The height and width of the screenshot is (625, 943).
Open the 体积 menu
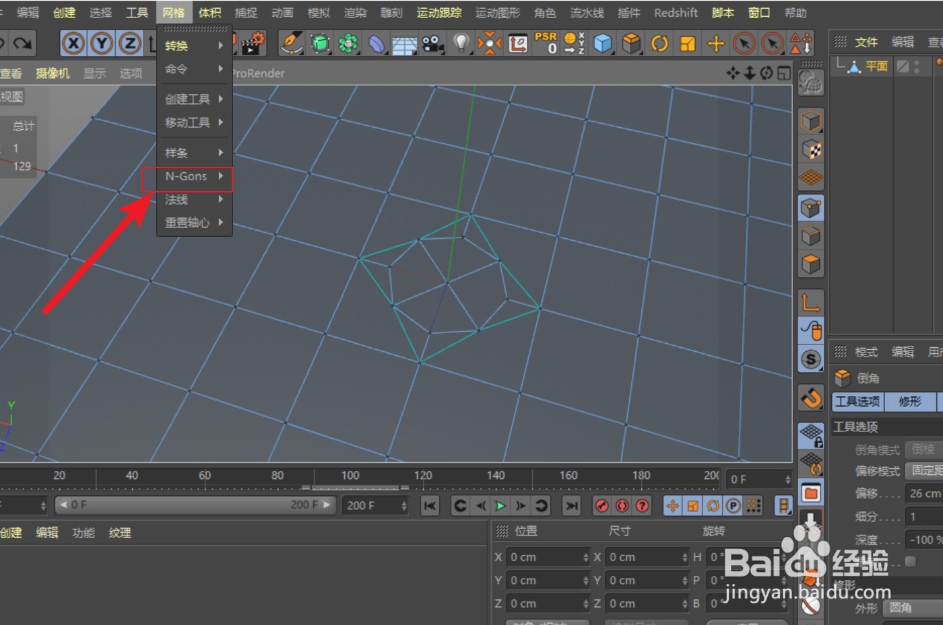click(209, 12)
